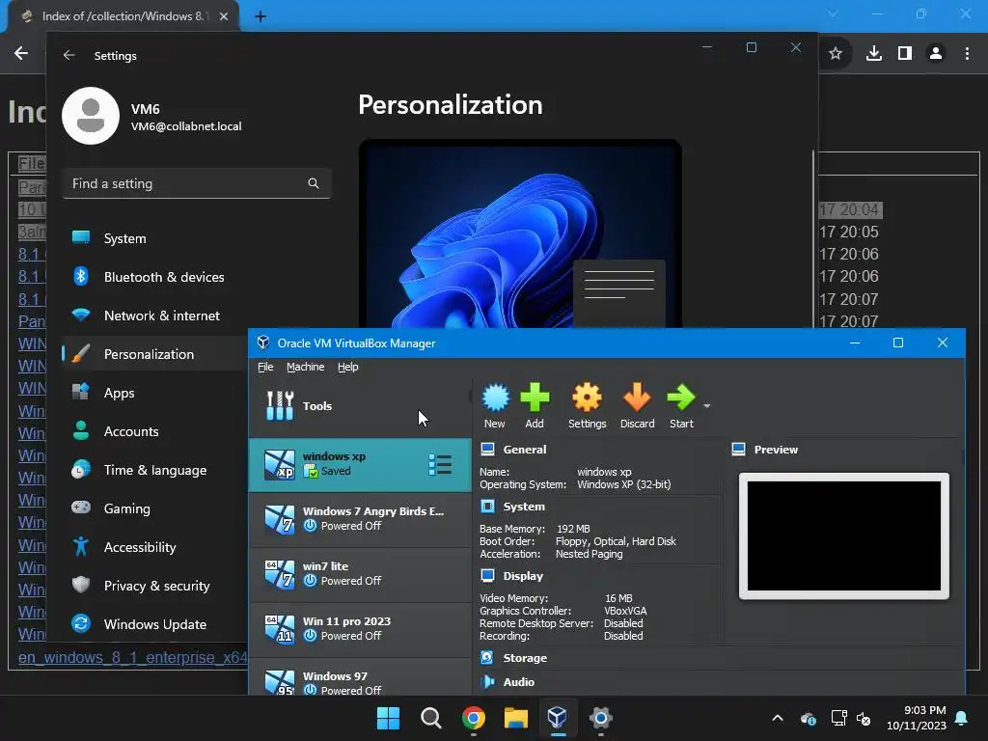Screen dimensions: 988x741
Task: Open Chrome tab search chevron
Action: [833, 14]
